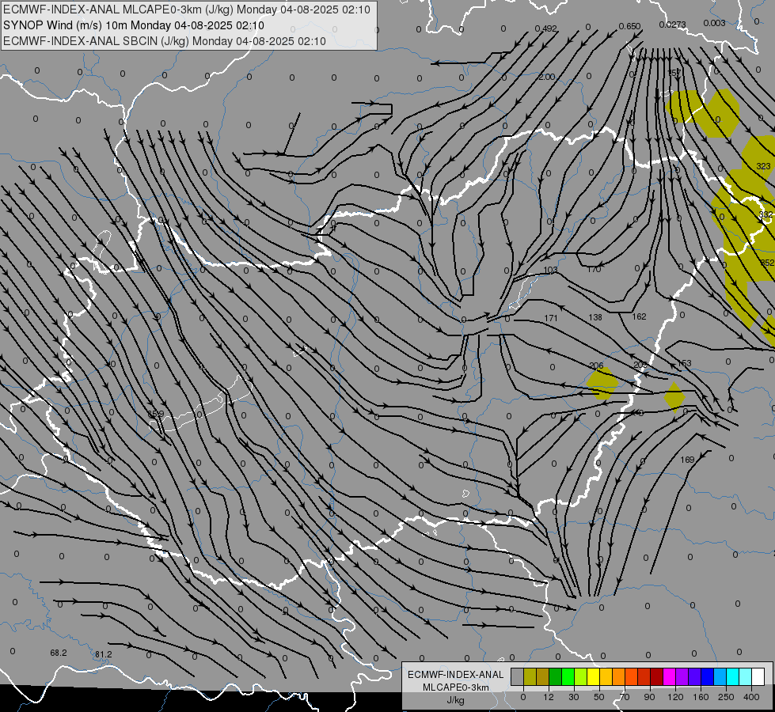Click map value 170
775x712 pixels.
594,269
